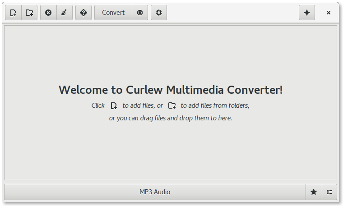Open the Add folder toolbar icon

click(x=29, y=13)
